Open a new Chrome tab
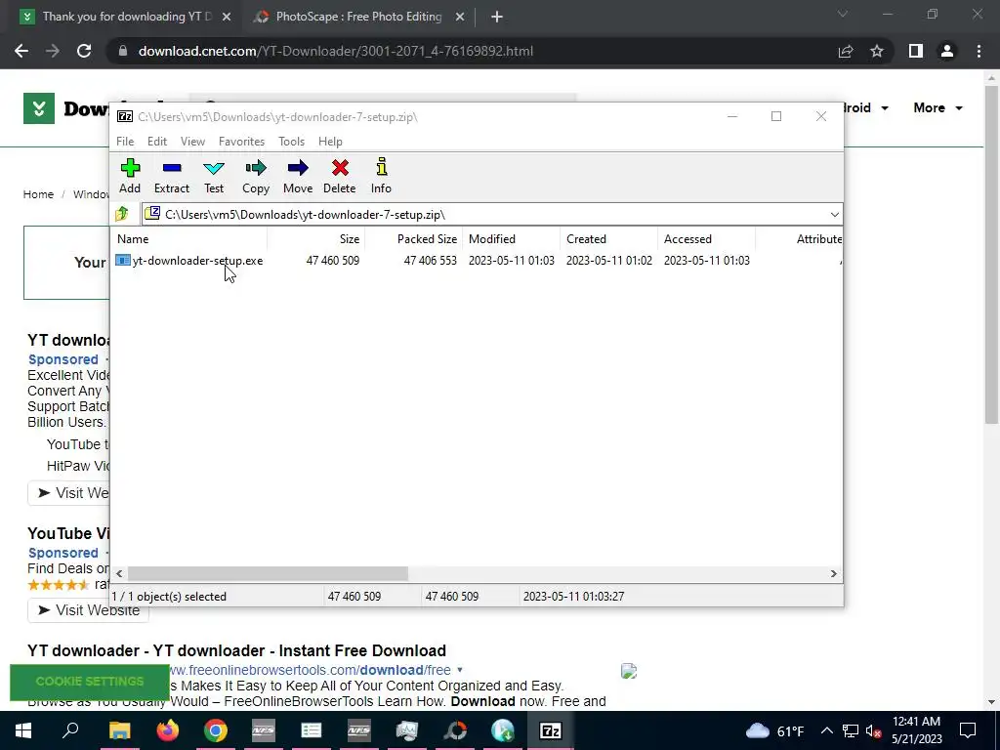 [497, 18]
